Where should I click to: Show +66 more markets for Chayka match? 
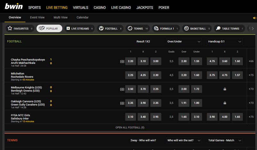pyautogui.click(x=251, y=61)
